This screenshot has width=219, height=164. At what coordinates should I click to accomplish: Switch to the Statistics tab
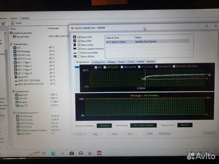151,61
